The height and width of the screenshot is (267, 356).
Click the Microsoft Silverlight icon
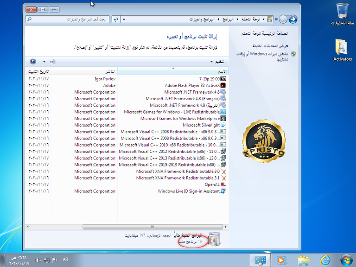[x=223, y=125]
